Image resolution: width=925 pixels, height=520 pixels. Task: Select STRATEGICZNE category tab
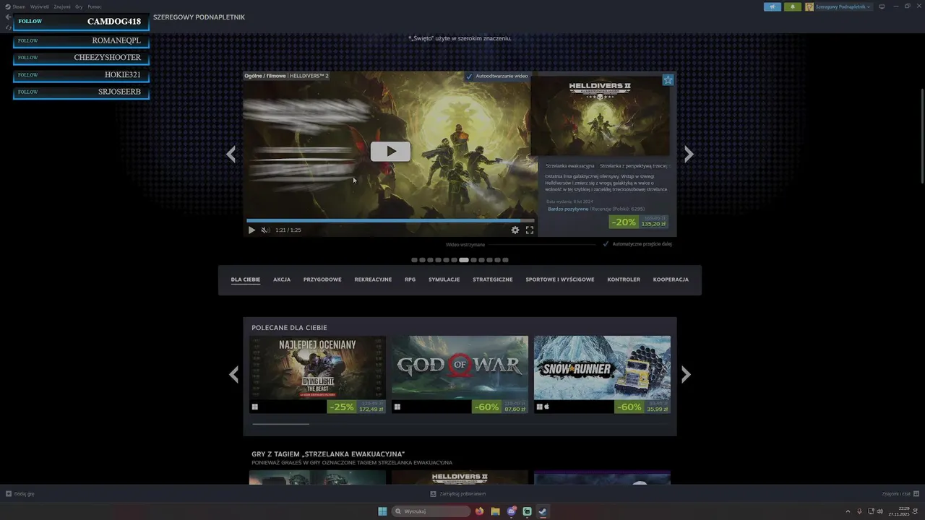tap(493, 279)
